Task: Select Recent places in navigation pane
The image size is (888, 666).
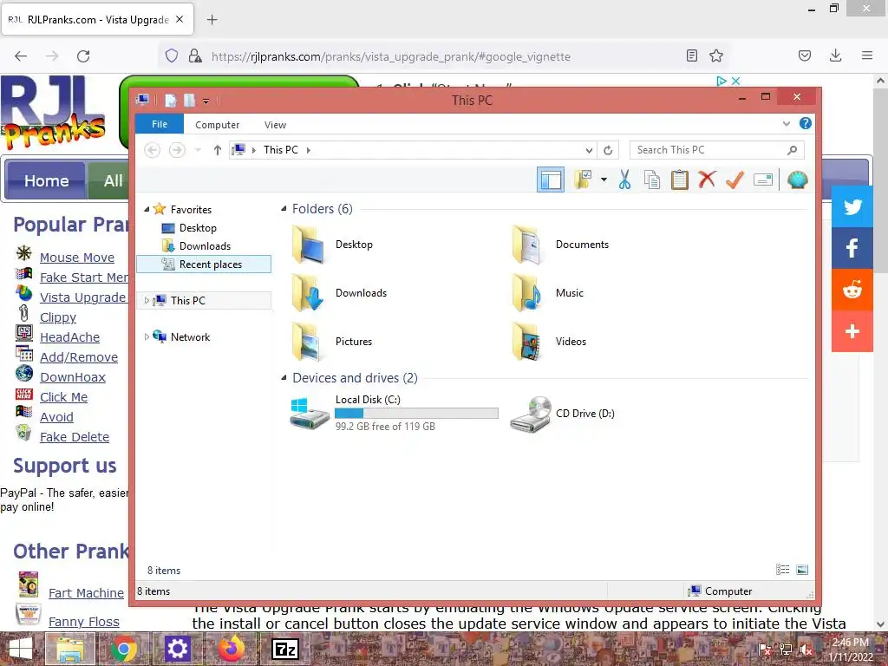Action: pos(204,264)
